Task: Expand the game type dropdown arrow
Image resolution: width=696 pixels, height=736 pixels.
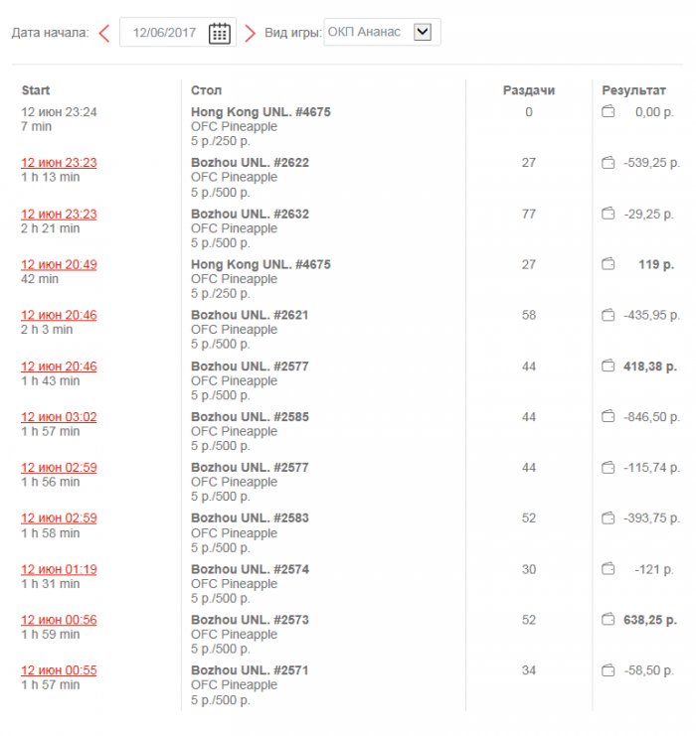Action: point(423,32)
